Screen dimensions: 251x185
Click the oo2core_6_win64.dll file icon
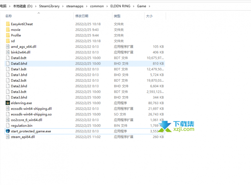[8, 120]
